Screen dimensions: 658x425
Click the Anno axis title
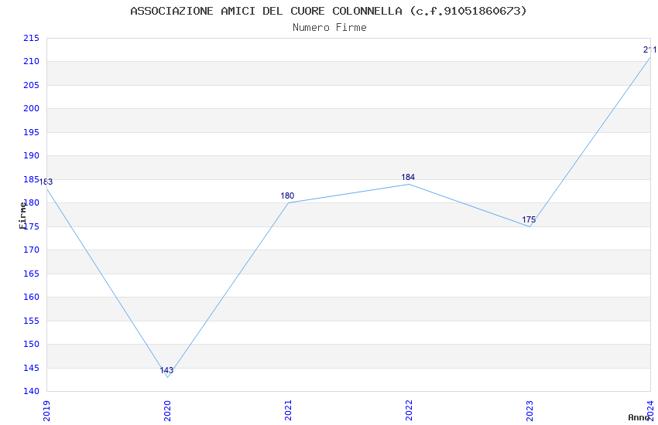point(639,417)
